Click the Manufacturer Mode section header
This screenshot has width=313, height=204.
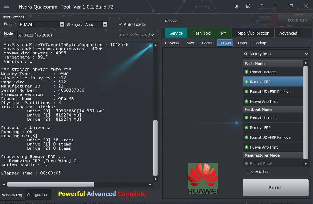click(x=273, y=155)
